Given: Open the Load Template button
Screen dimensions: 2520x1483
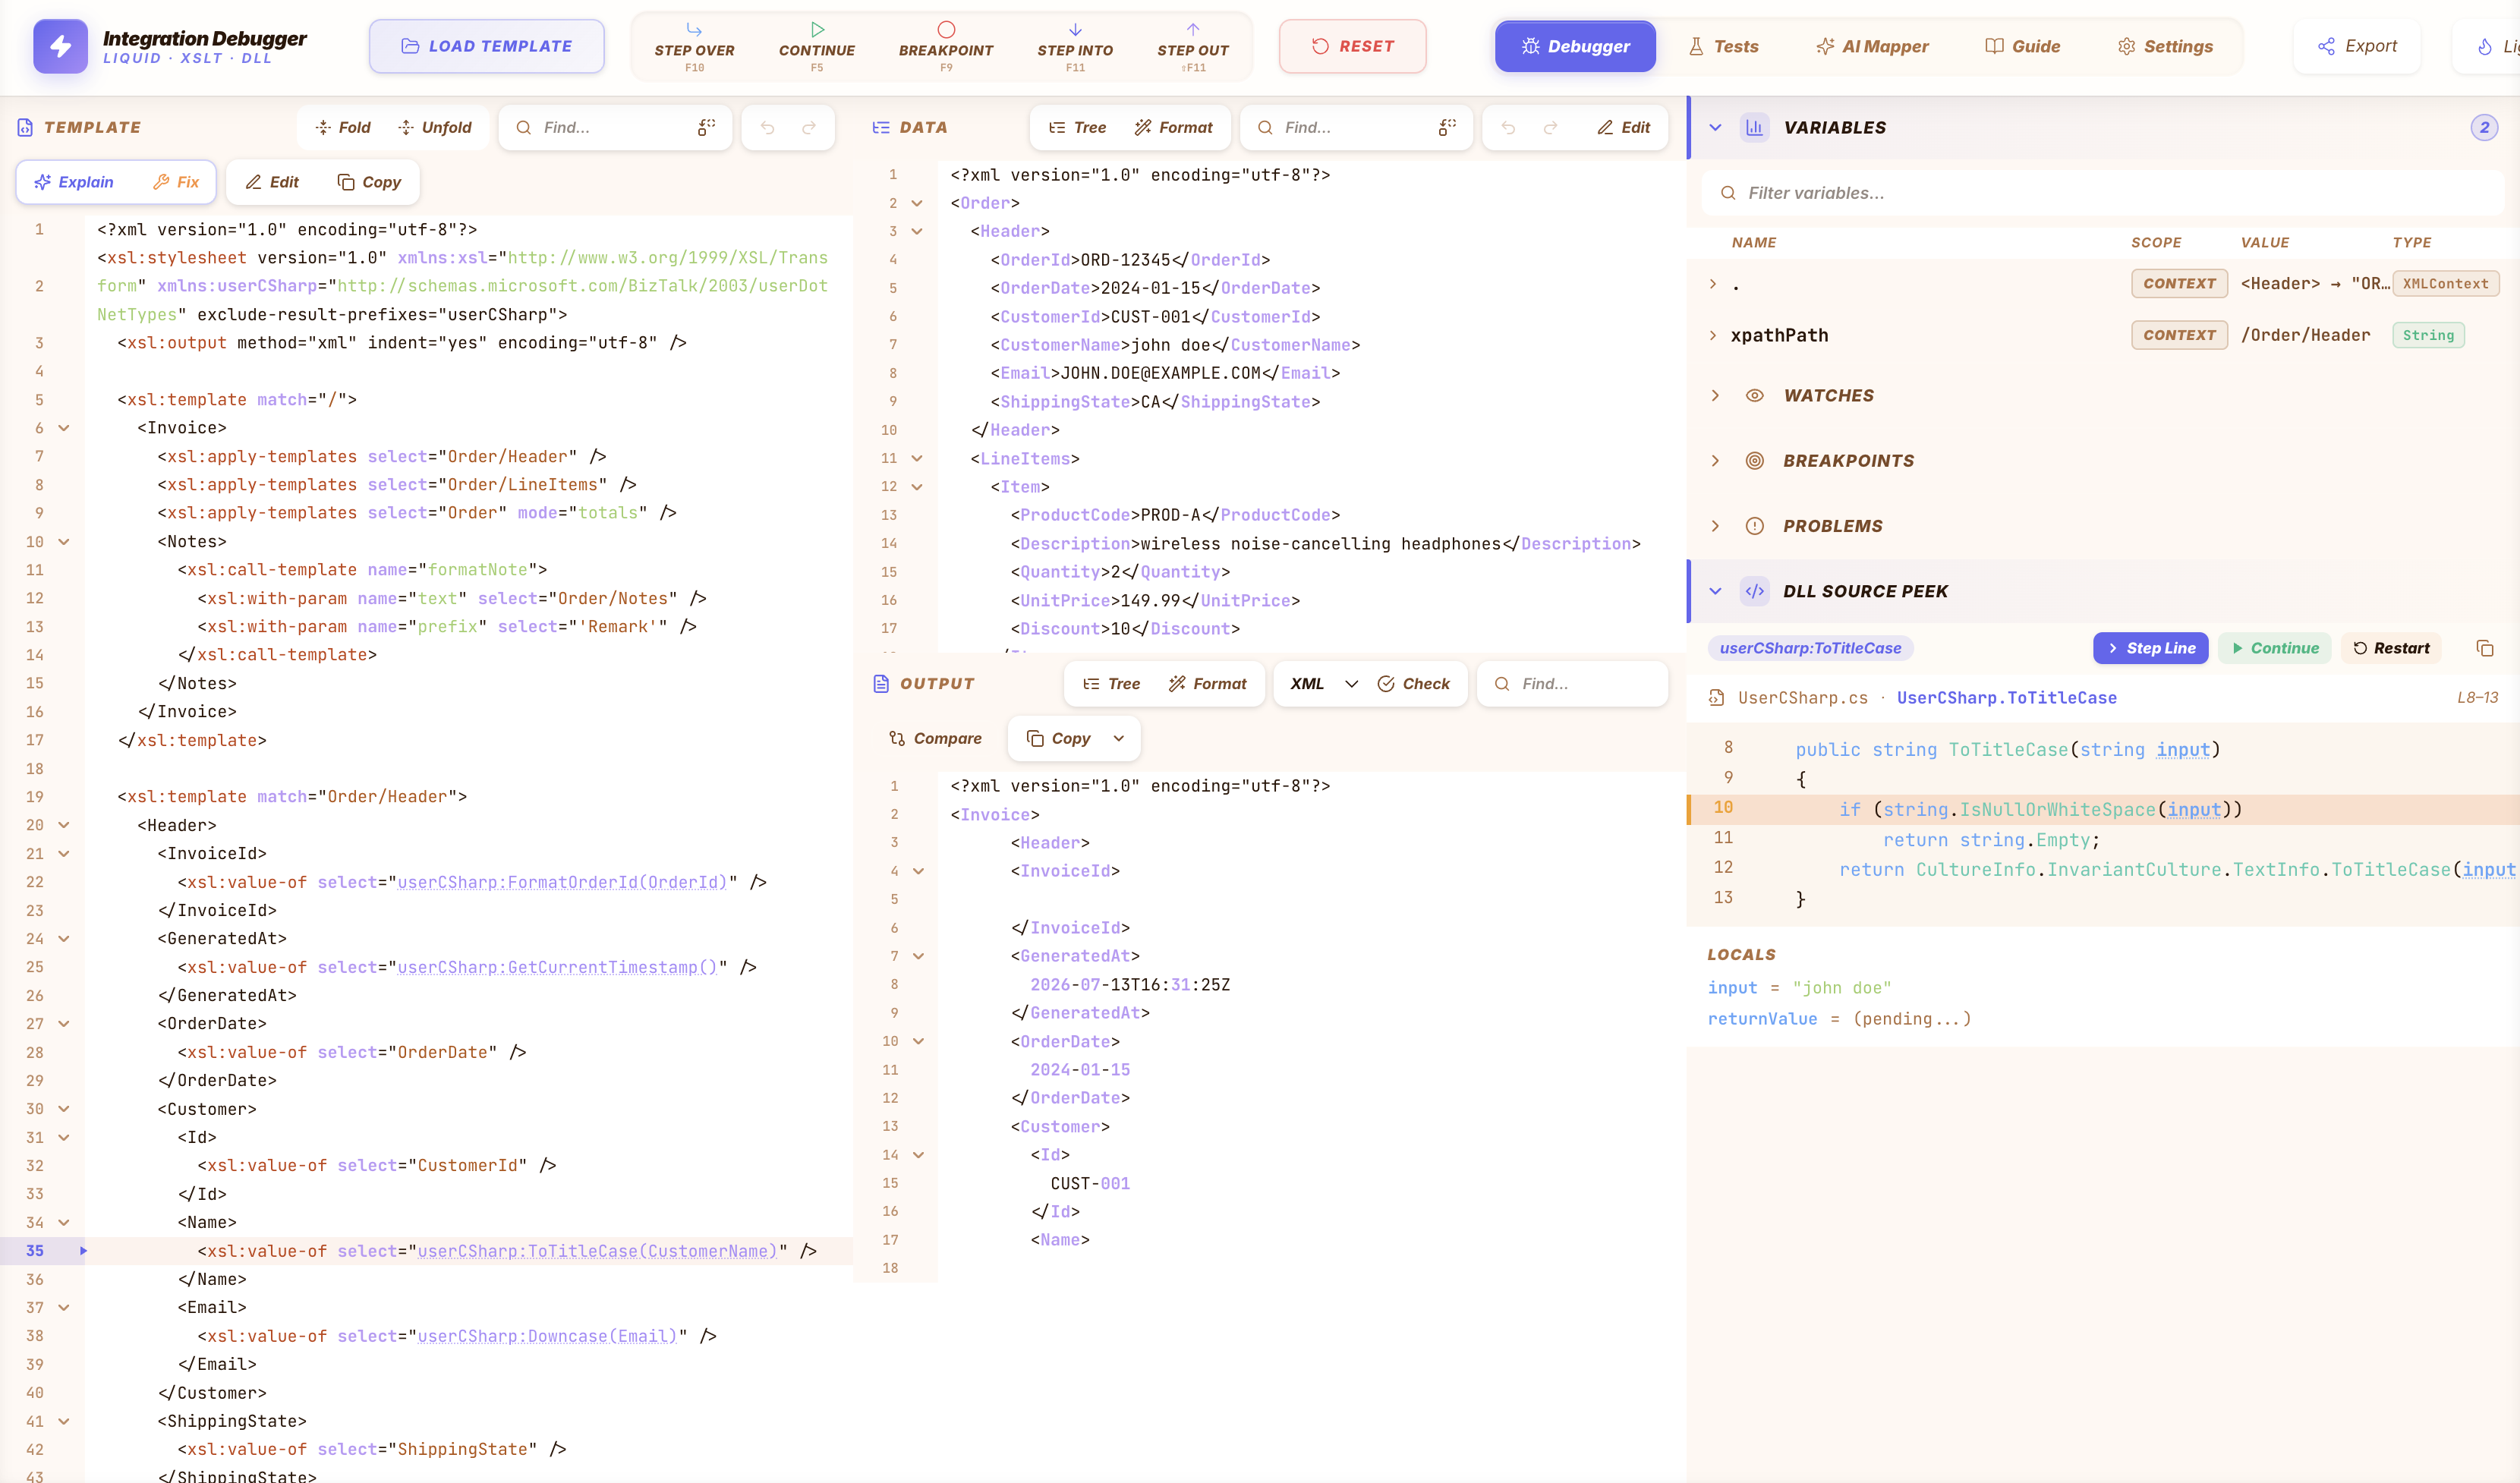Looking at the screenshot, I should point(486,46).
